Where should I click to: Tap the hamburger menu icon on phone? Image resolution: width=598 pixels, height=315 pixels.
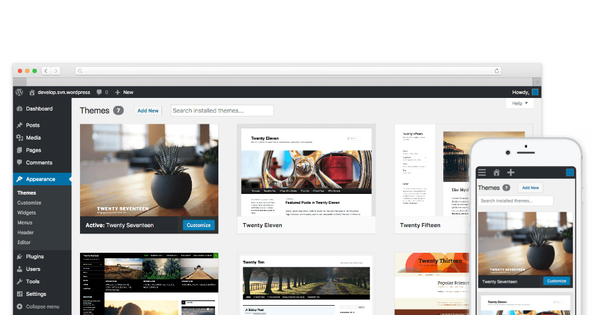[482, 173]
